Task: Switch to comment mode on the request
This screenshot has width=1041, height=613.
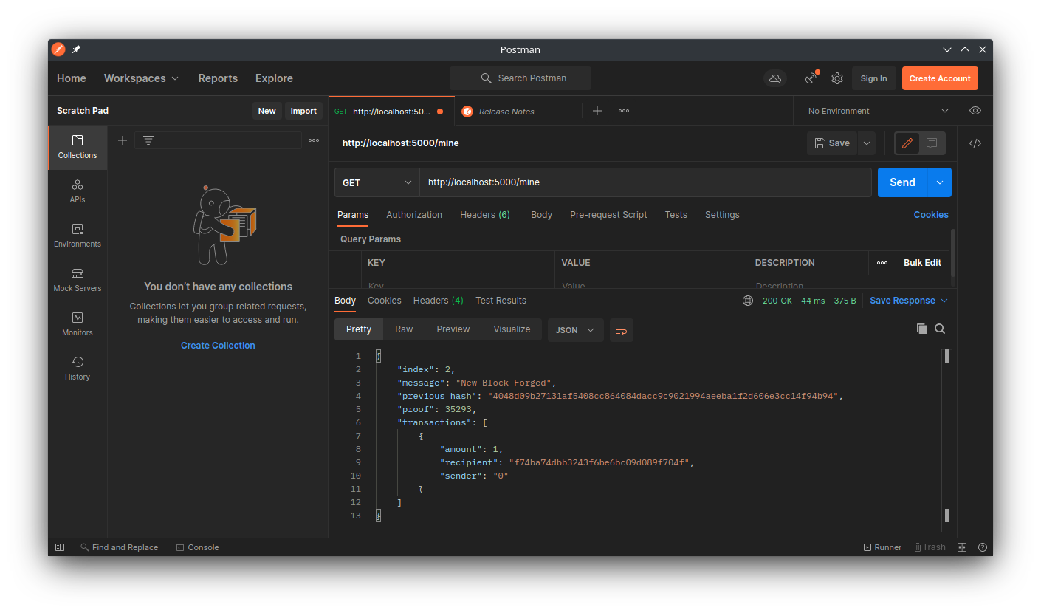Action: click(x=932, y=143)
